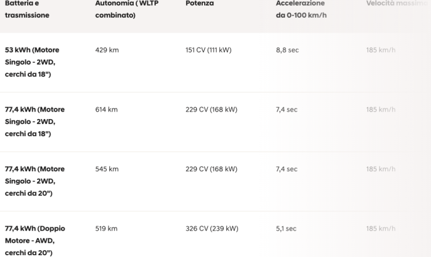This screenshot has height=257, width=431.
Task: Click the 519 km range value
Action: pos(106,229)
